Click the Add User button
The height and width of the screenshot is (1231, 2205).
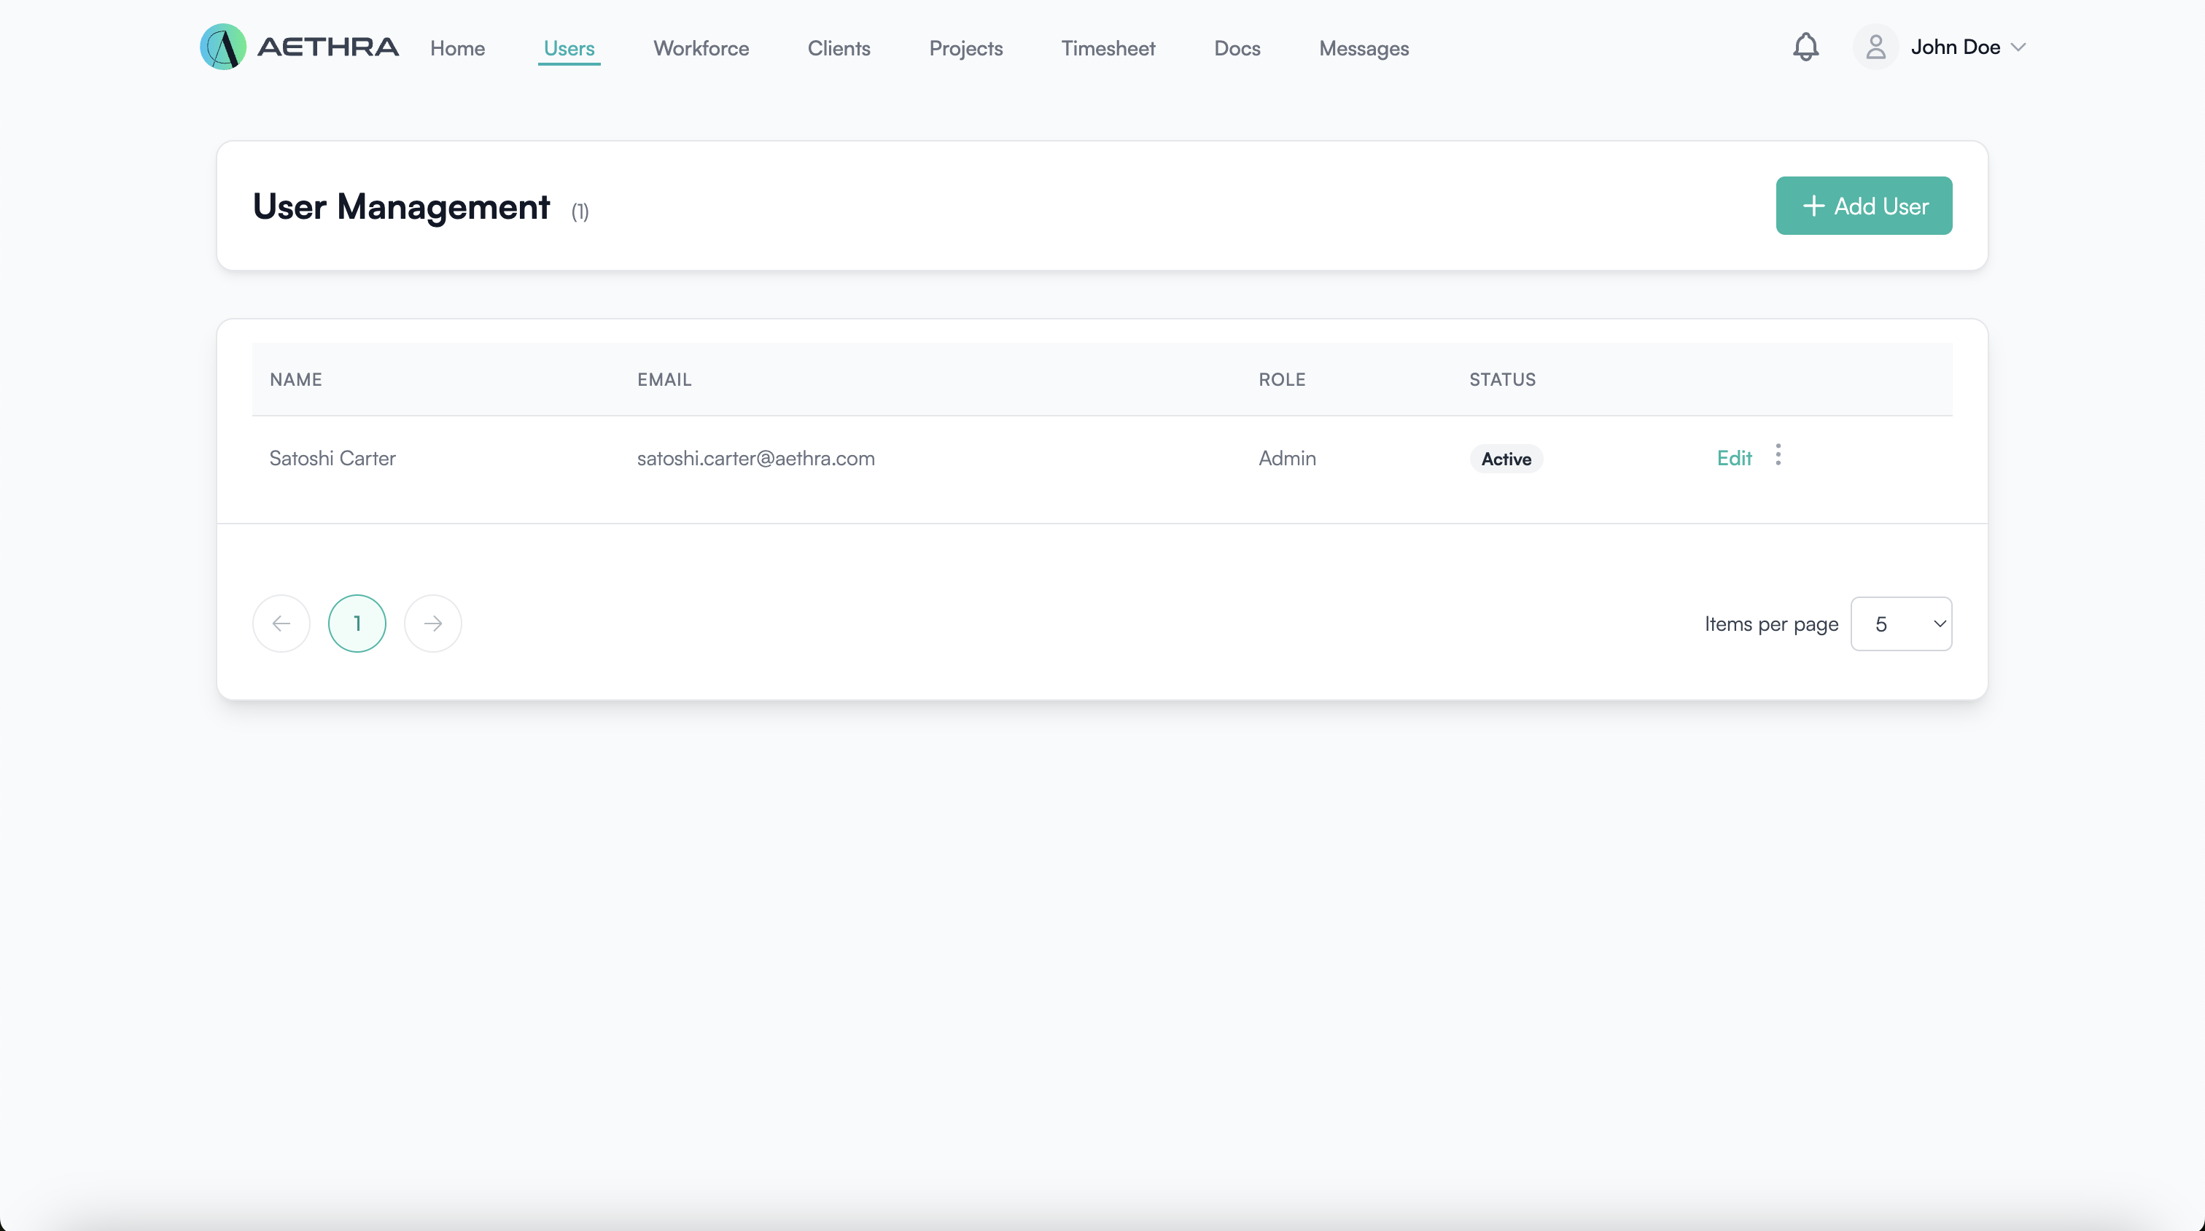pos(1864,206)
